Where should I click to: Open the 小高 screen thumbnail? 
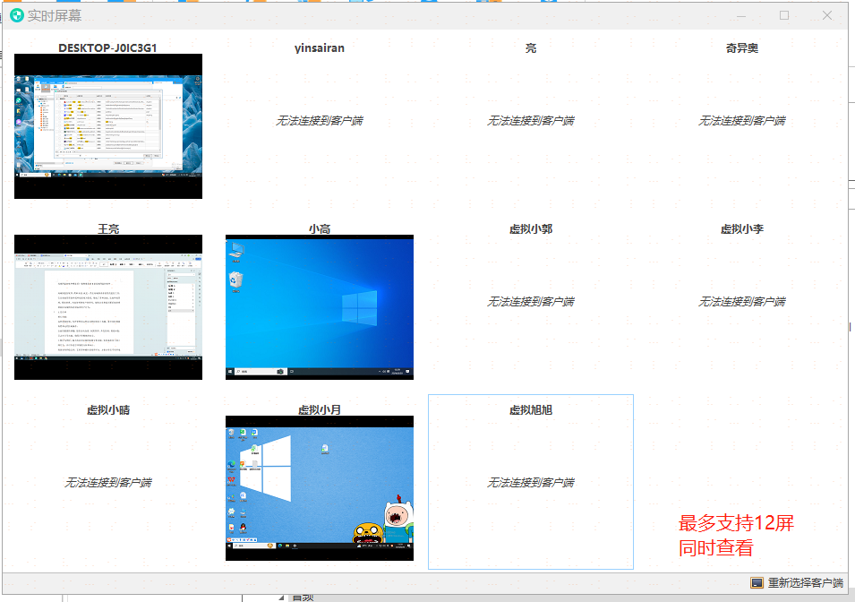320,307
